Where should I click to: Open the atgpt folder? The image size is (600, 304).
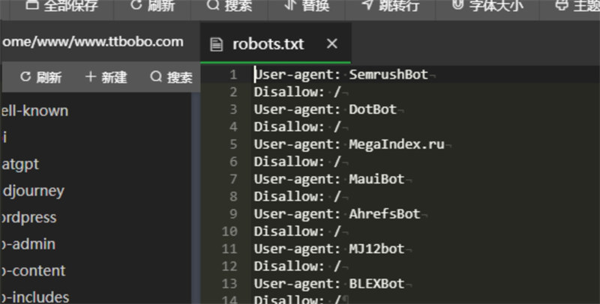tap(20, 164)
